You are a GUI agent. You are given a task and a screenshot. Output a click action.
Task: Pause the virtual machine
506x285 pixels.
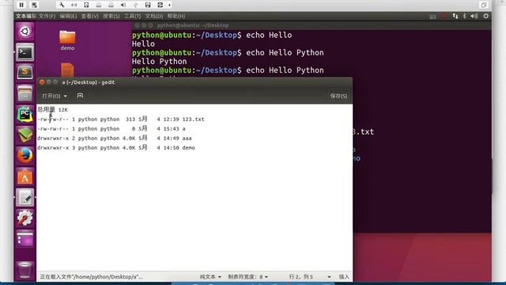point(21,5)
